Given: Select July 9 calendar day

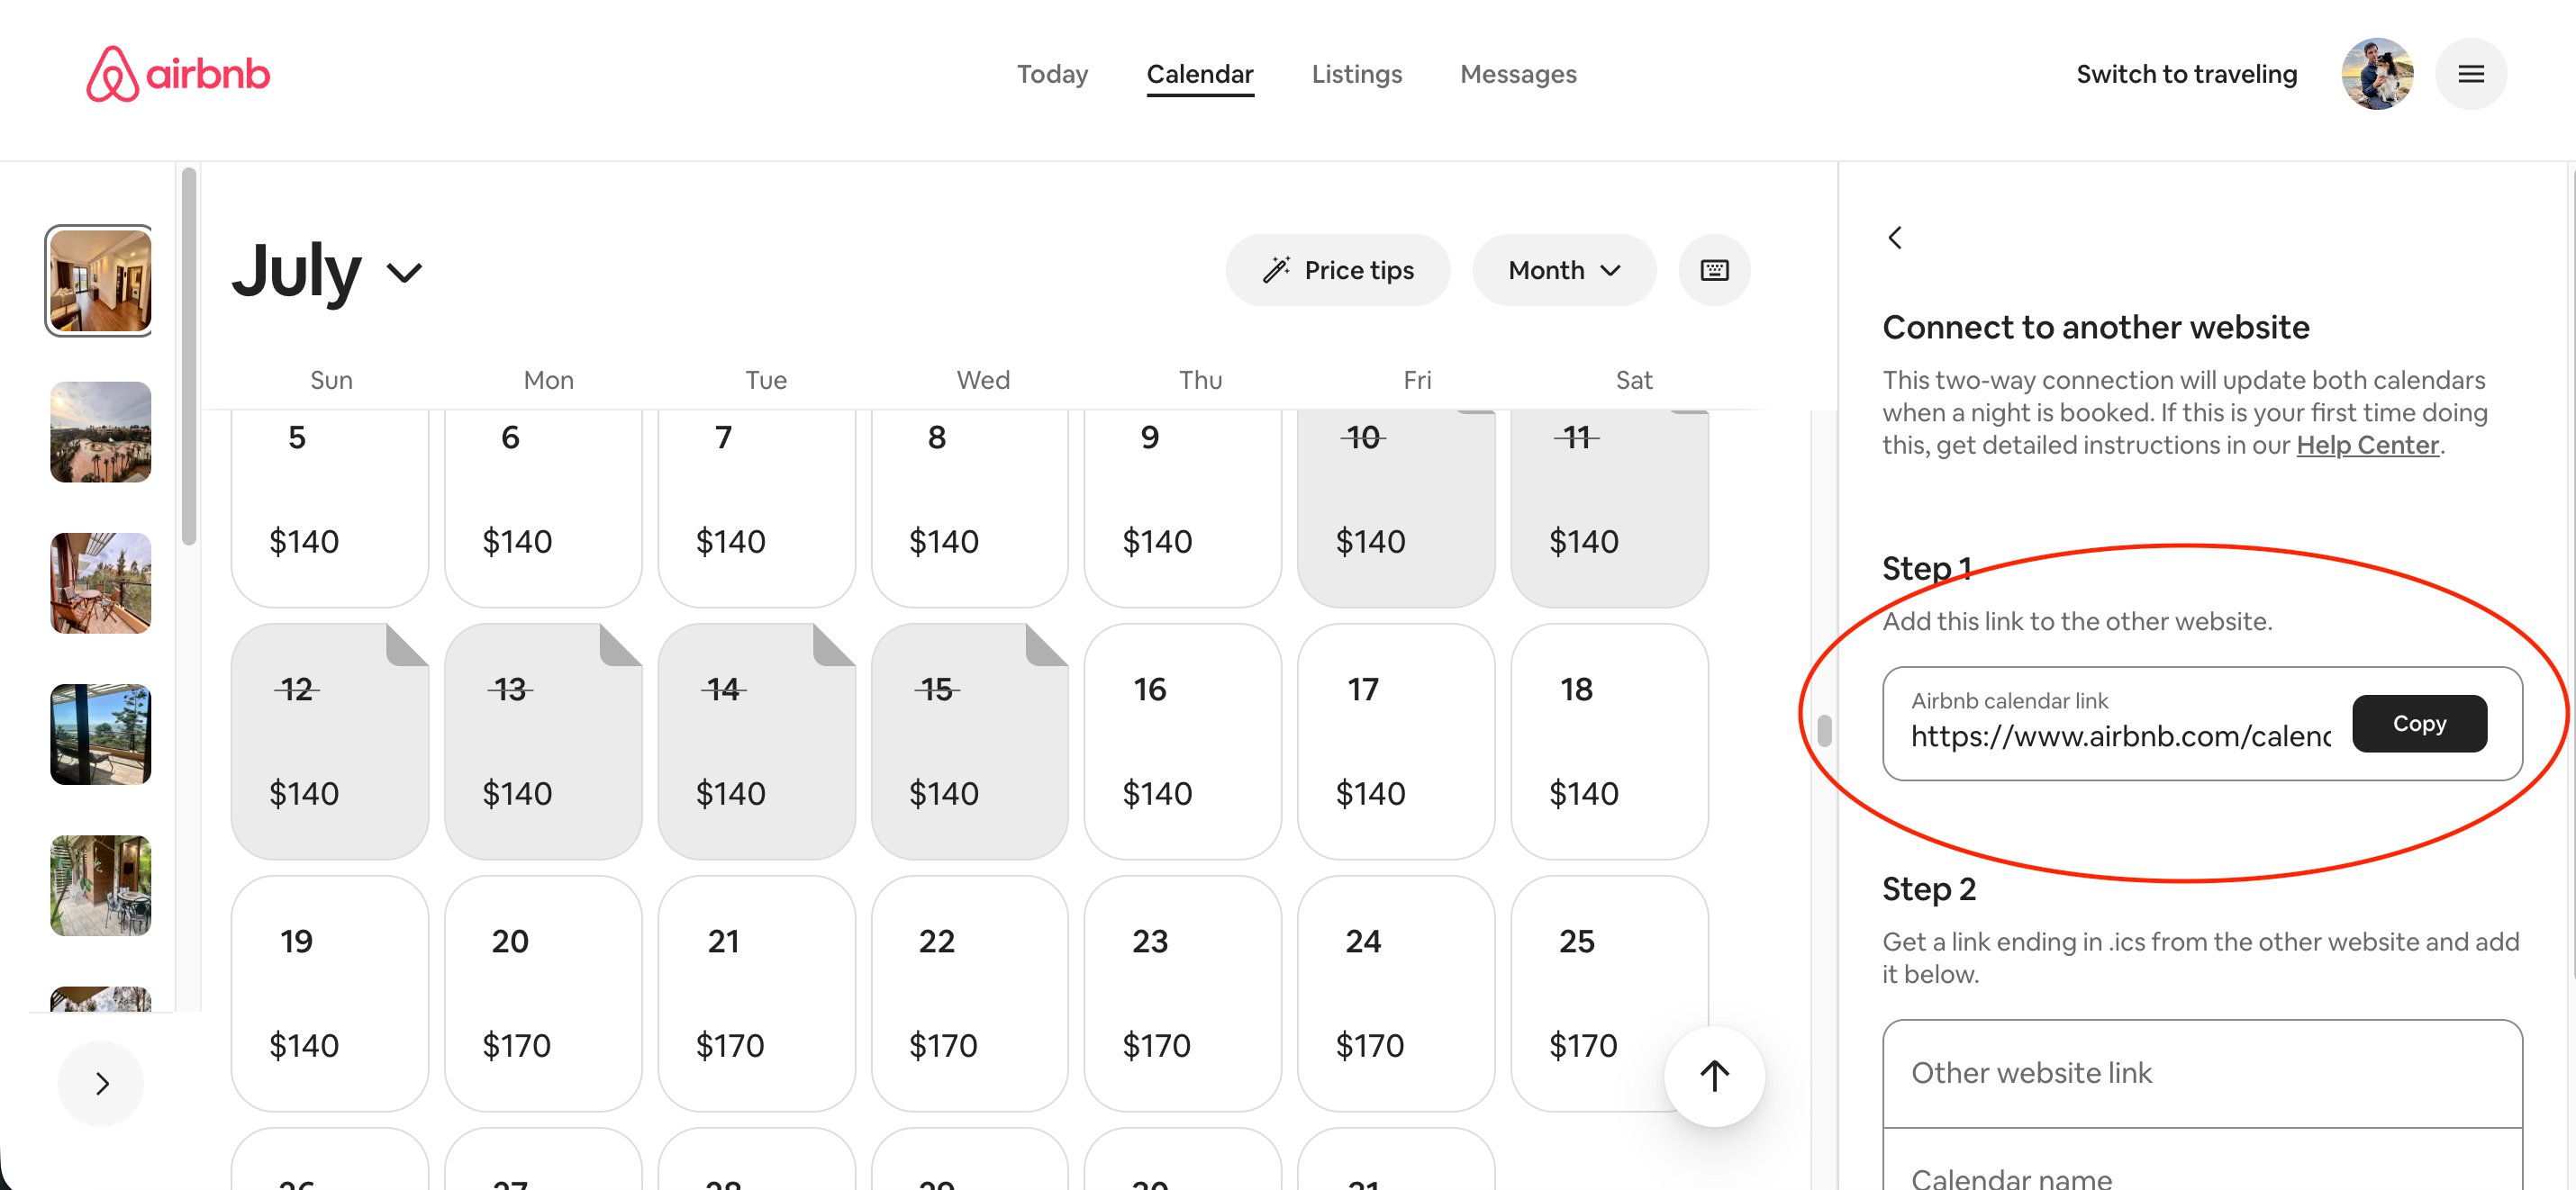Looking at the screenshot, I should click(1183, 508).
